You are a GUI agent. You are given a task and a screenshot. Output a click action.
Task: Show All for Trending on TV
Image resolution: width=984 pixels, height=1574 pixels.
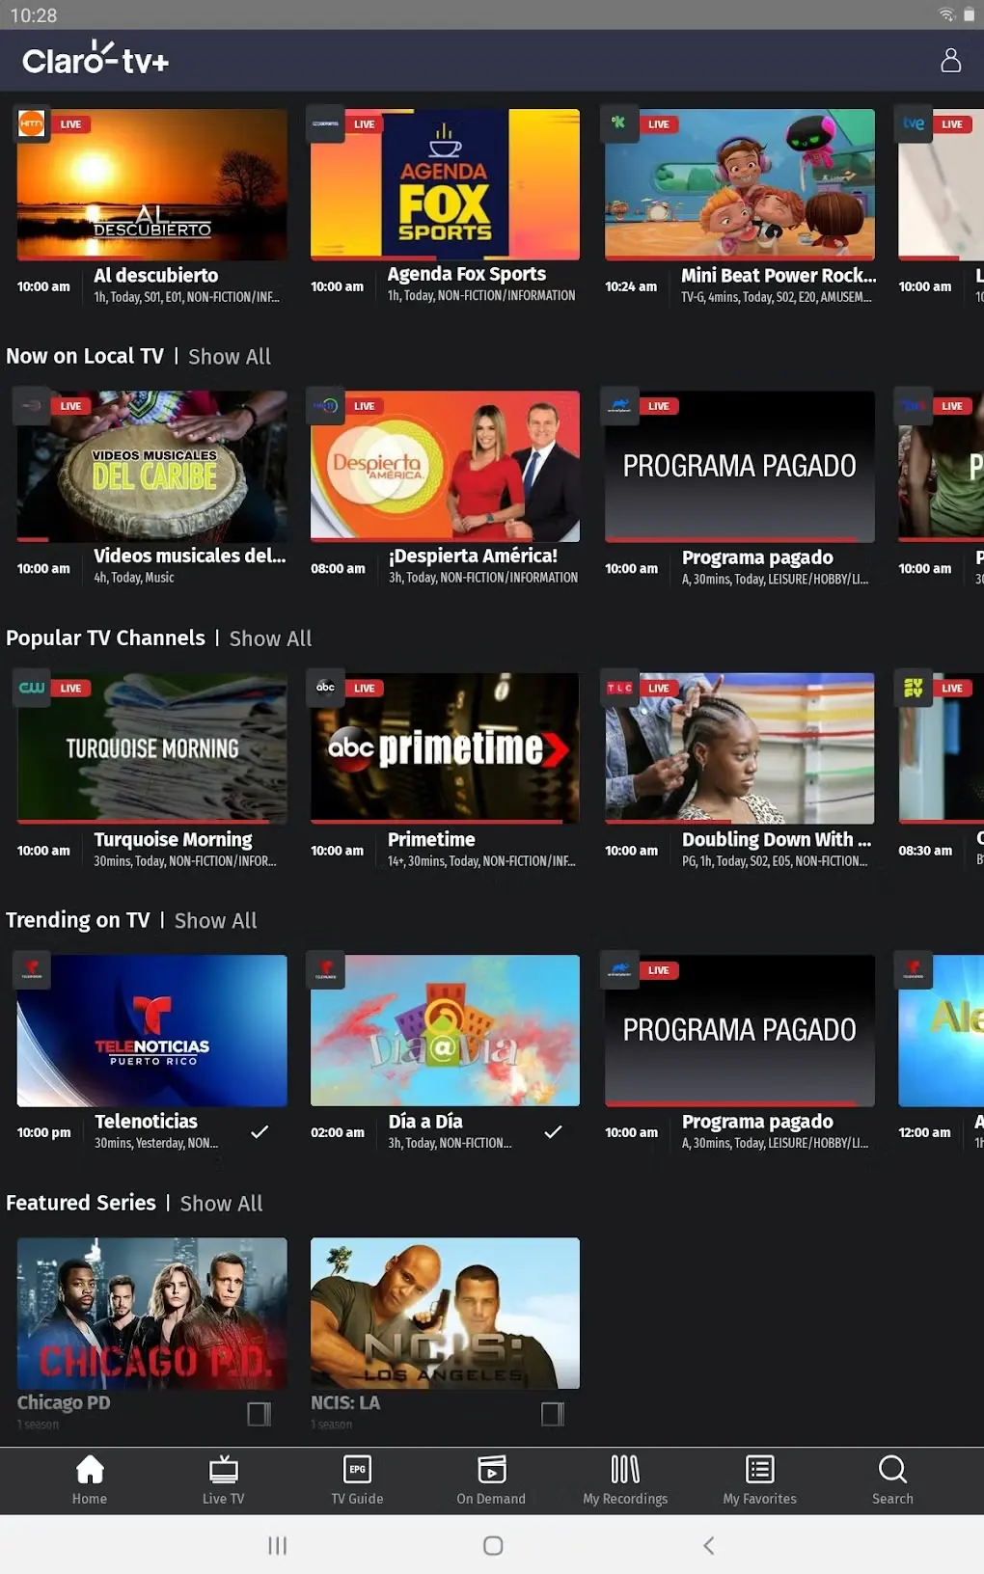tap(215, 921)
